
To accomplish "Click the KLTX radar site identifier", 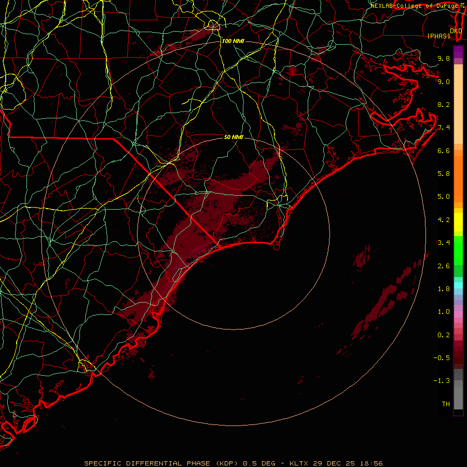I will click(x=299, y=463).
